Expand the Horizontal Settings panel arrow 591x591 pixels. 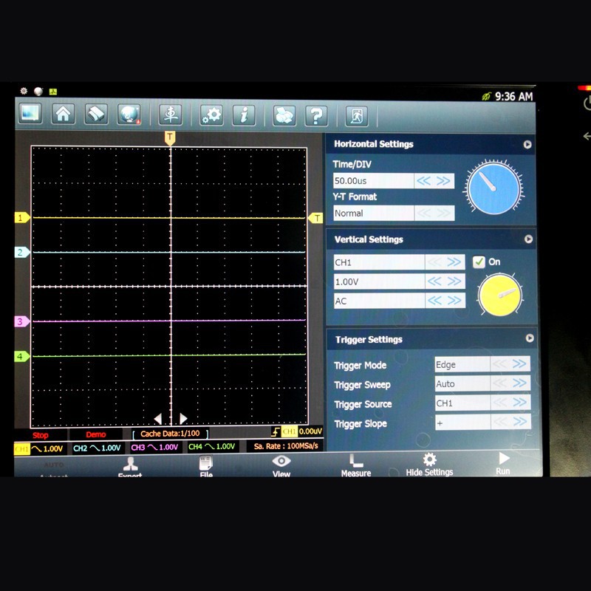click(x=527, y=145)
